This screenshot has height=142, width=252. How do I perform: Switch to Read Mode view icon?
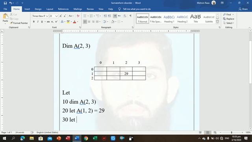(200, 133)
